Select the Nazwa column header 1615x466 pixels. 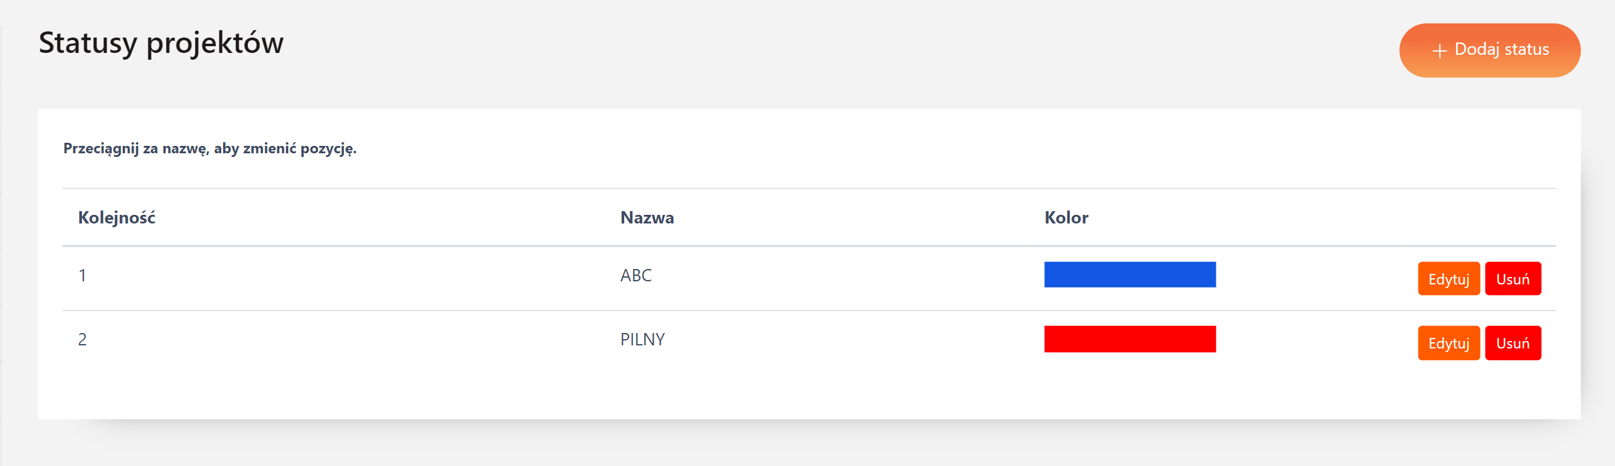coord(647,218)
